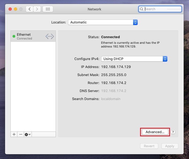Viewport: 189px width, 159px height.
Task: Click the greyed DNS Server address
Action: tap(114, 91)
